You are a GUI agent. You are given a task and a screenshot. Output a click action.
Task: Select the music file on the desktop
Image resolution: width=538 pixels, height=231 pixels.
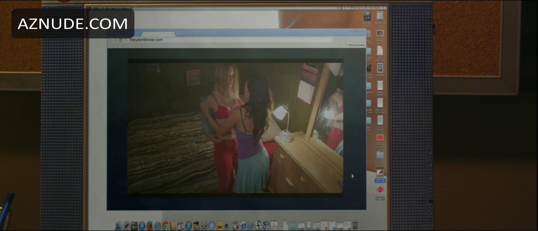point(367,16)
